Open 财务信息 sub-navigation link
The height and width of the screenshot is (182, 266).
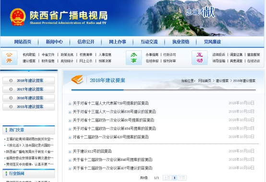(x=48, y=61)
